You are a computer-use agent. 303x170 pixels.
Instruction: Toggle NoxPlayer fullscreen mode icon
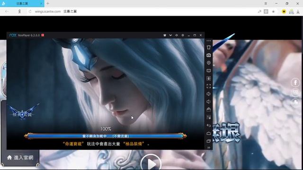coord(208,86)
